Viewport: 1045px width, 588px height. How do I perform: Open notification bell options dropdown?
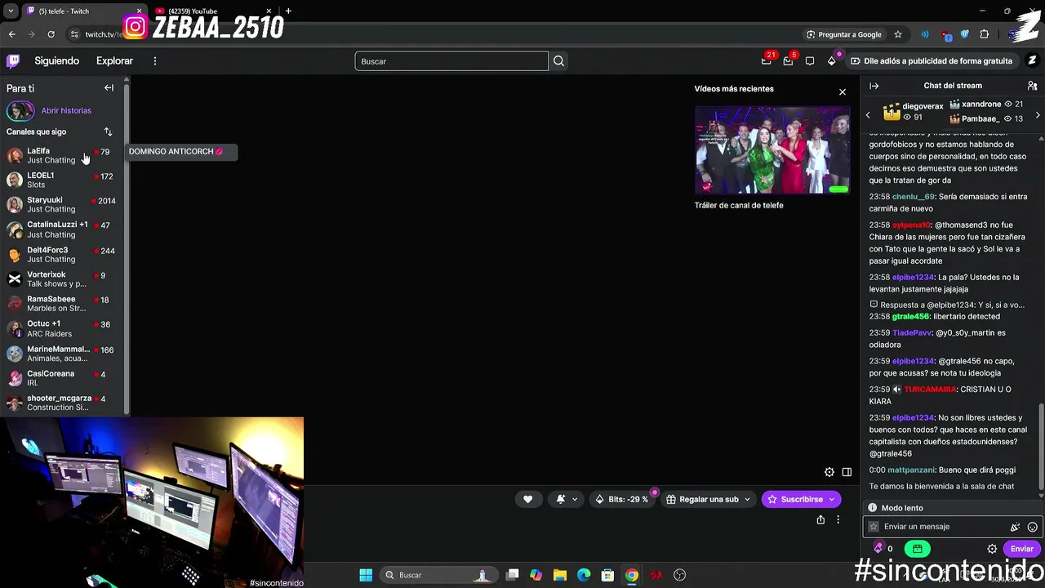pos(567,499)
